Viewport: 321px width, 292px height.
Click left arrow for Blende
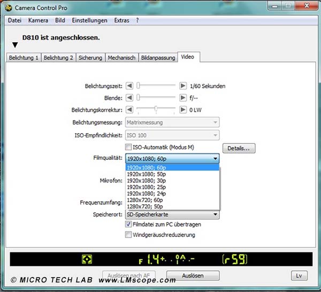coord(129,98)
